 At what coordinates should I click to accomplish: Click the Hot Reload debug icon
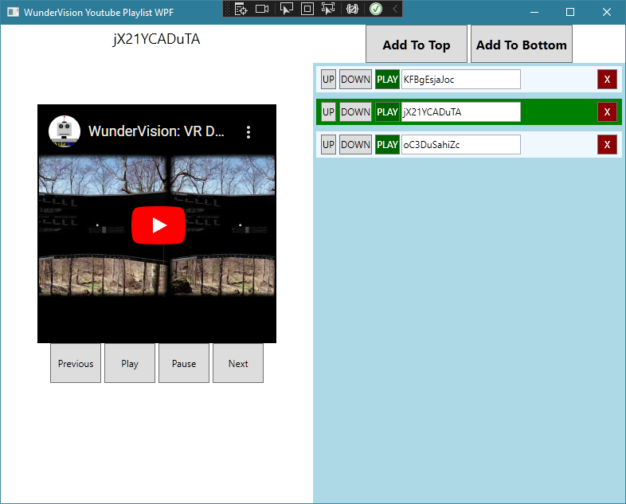[352, 9]
